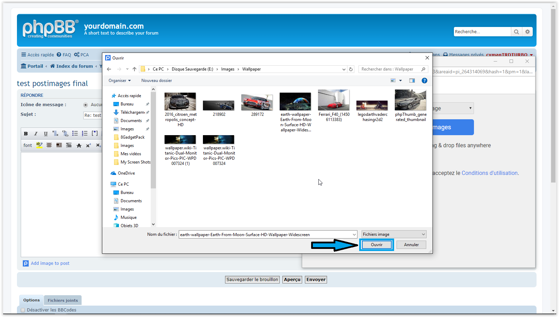Insert code block in post editor
Image resolution: width=559 pixels, height=317 pixels.
tap(65, 133)
